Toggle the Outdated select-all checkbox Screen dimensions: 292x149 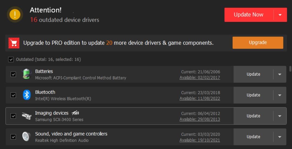coord(11,59)
